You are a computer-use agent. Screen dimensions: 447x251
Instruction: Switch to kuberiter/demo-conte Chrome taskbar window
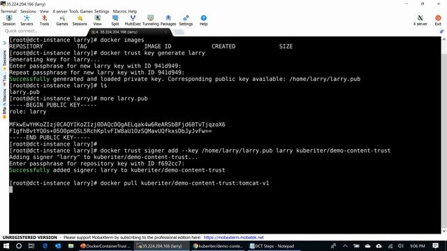[219, 246]
